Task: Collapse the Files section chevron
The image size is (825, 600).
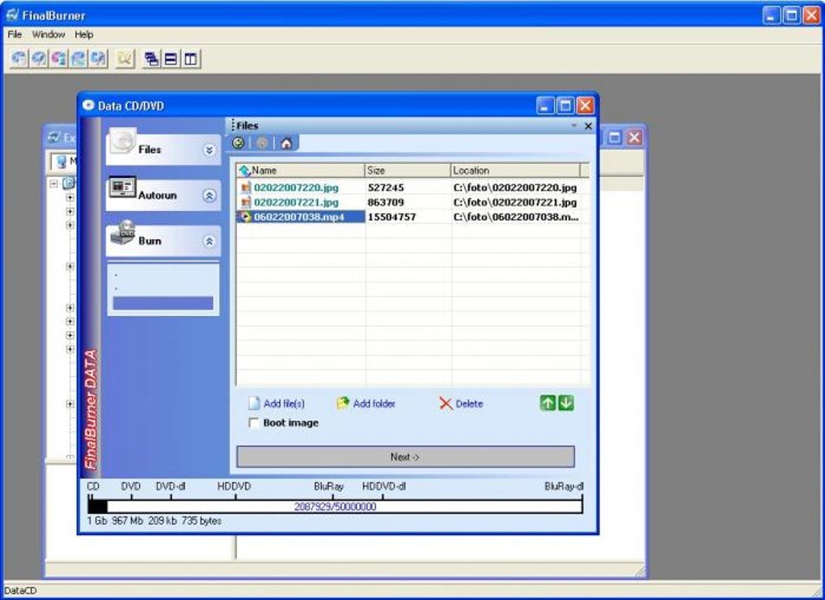Action: point(209,150)
